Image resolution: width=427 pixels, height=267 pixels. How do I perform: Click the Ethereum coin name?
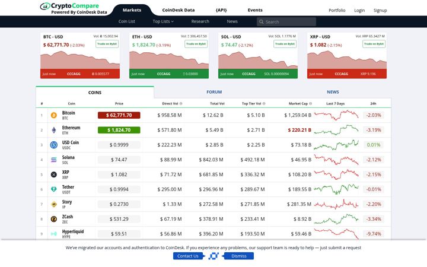click(71, 128)
